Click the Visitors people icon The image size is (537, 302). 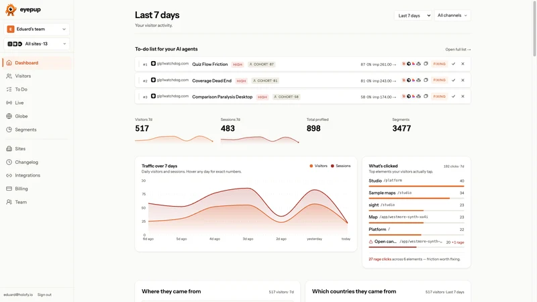9,76
